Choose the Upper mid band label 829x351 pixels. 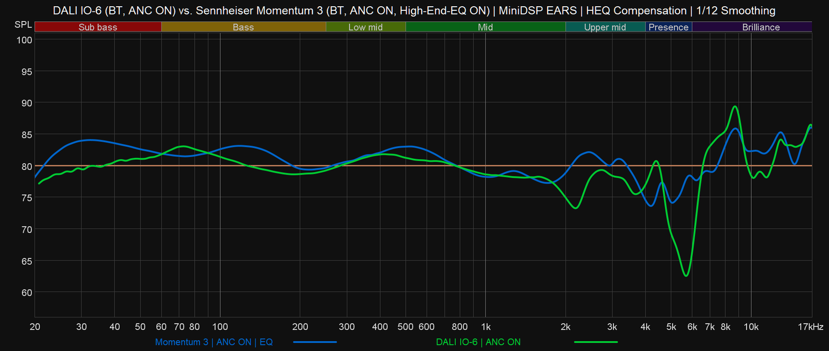tap(605, 27)
